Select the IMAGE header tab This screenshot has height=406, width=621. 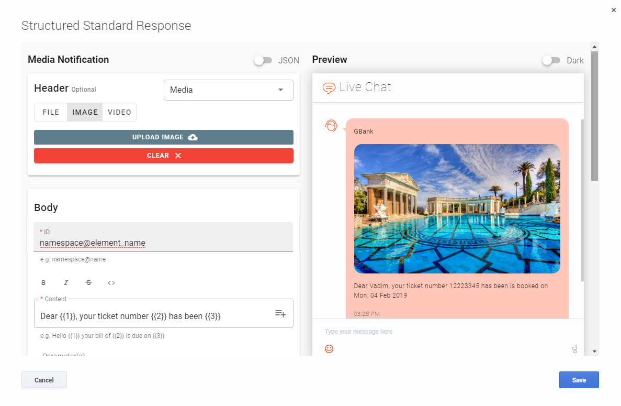85,112
